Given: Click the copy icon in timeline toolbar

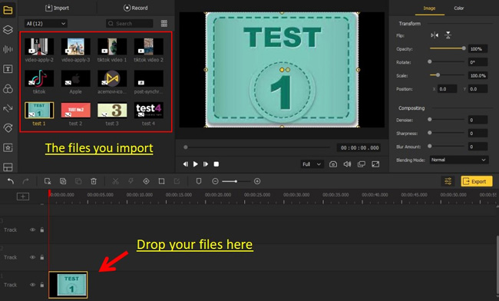Looking at the screenshot, I should [x=63, y=181].
